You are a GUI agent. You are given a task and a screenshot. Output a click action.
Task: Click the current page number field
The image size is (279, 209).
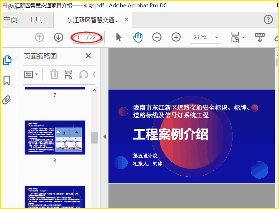tap(78, 38)
